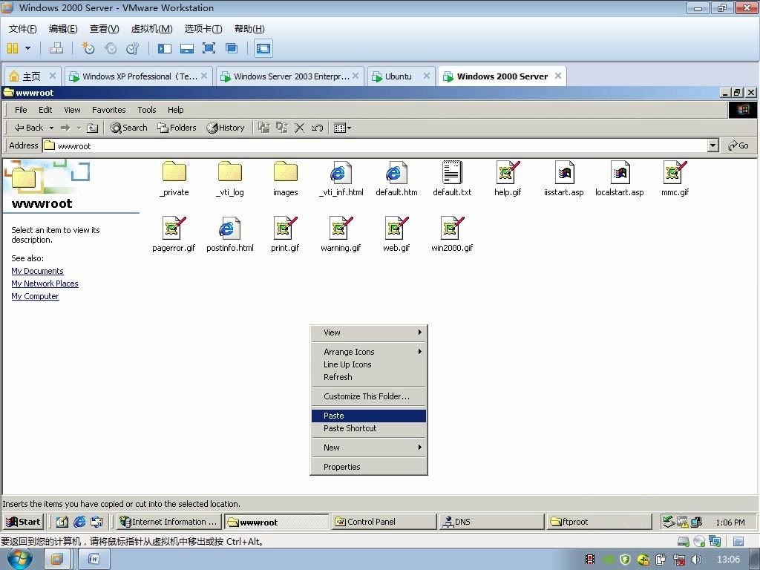
Task: Switch to the ftproot taskbar button
Action: [600, 522]
